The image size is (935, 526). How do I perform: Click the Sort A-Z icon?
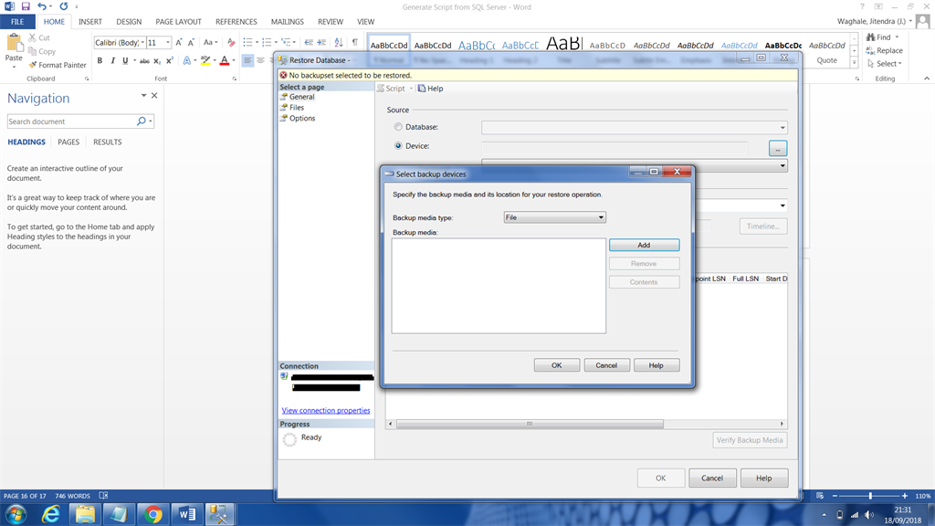339,42
